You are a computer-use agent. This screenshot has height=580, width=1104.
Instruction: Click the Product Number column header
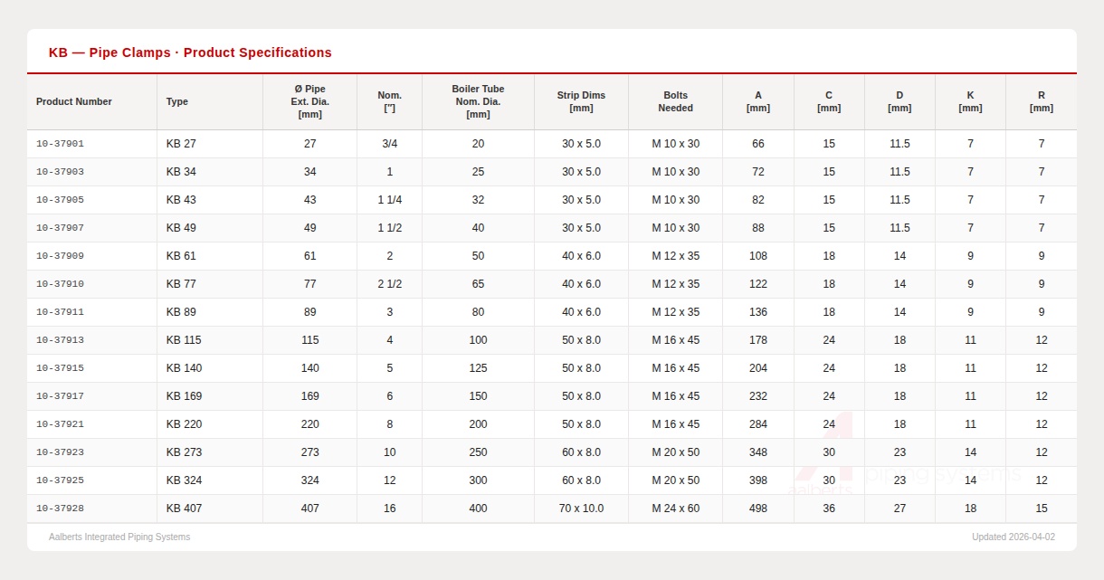point(74,101)
